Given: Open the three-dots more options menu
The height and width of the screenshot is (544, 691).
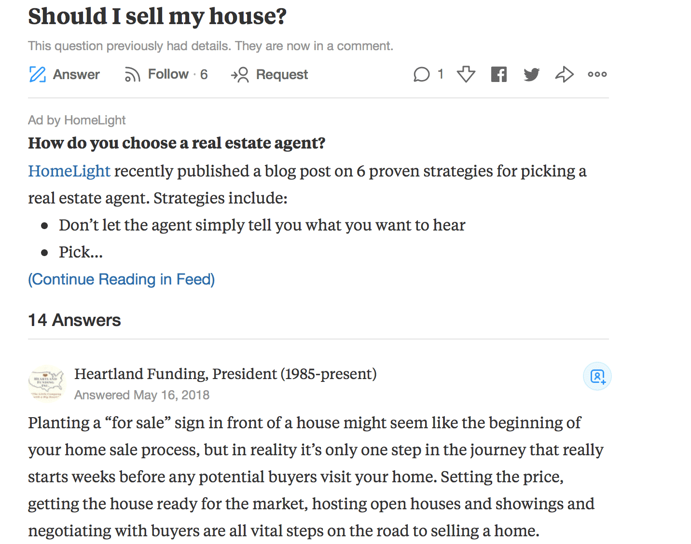Looking at the screenshot, I should 597,74.
